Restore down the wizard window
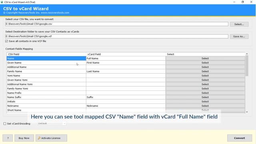256x144 pixels. click(243, 2)
